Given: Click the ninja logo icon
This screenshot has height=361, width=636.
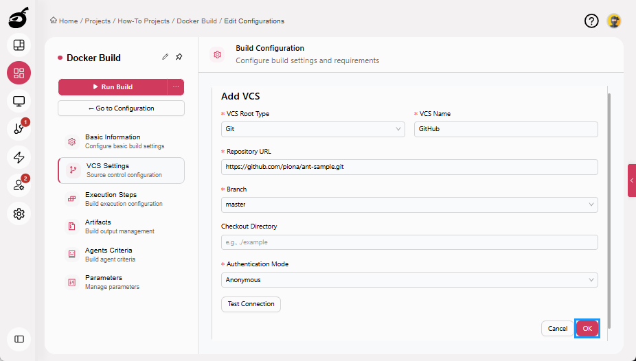Looking at the screenshot, I should (x=19, y=18).
